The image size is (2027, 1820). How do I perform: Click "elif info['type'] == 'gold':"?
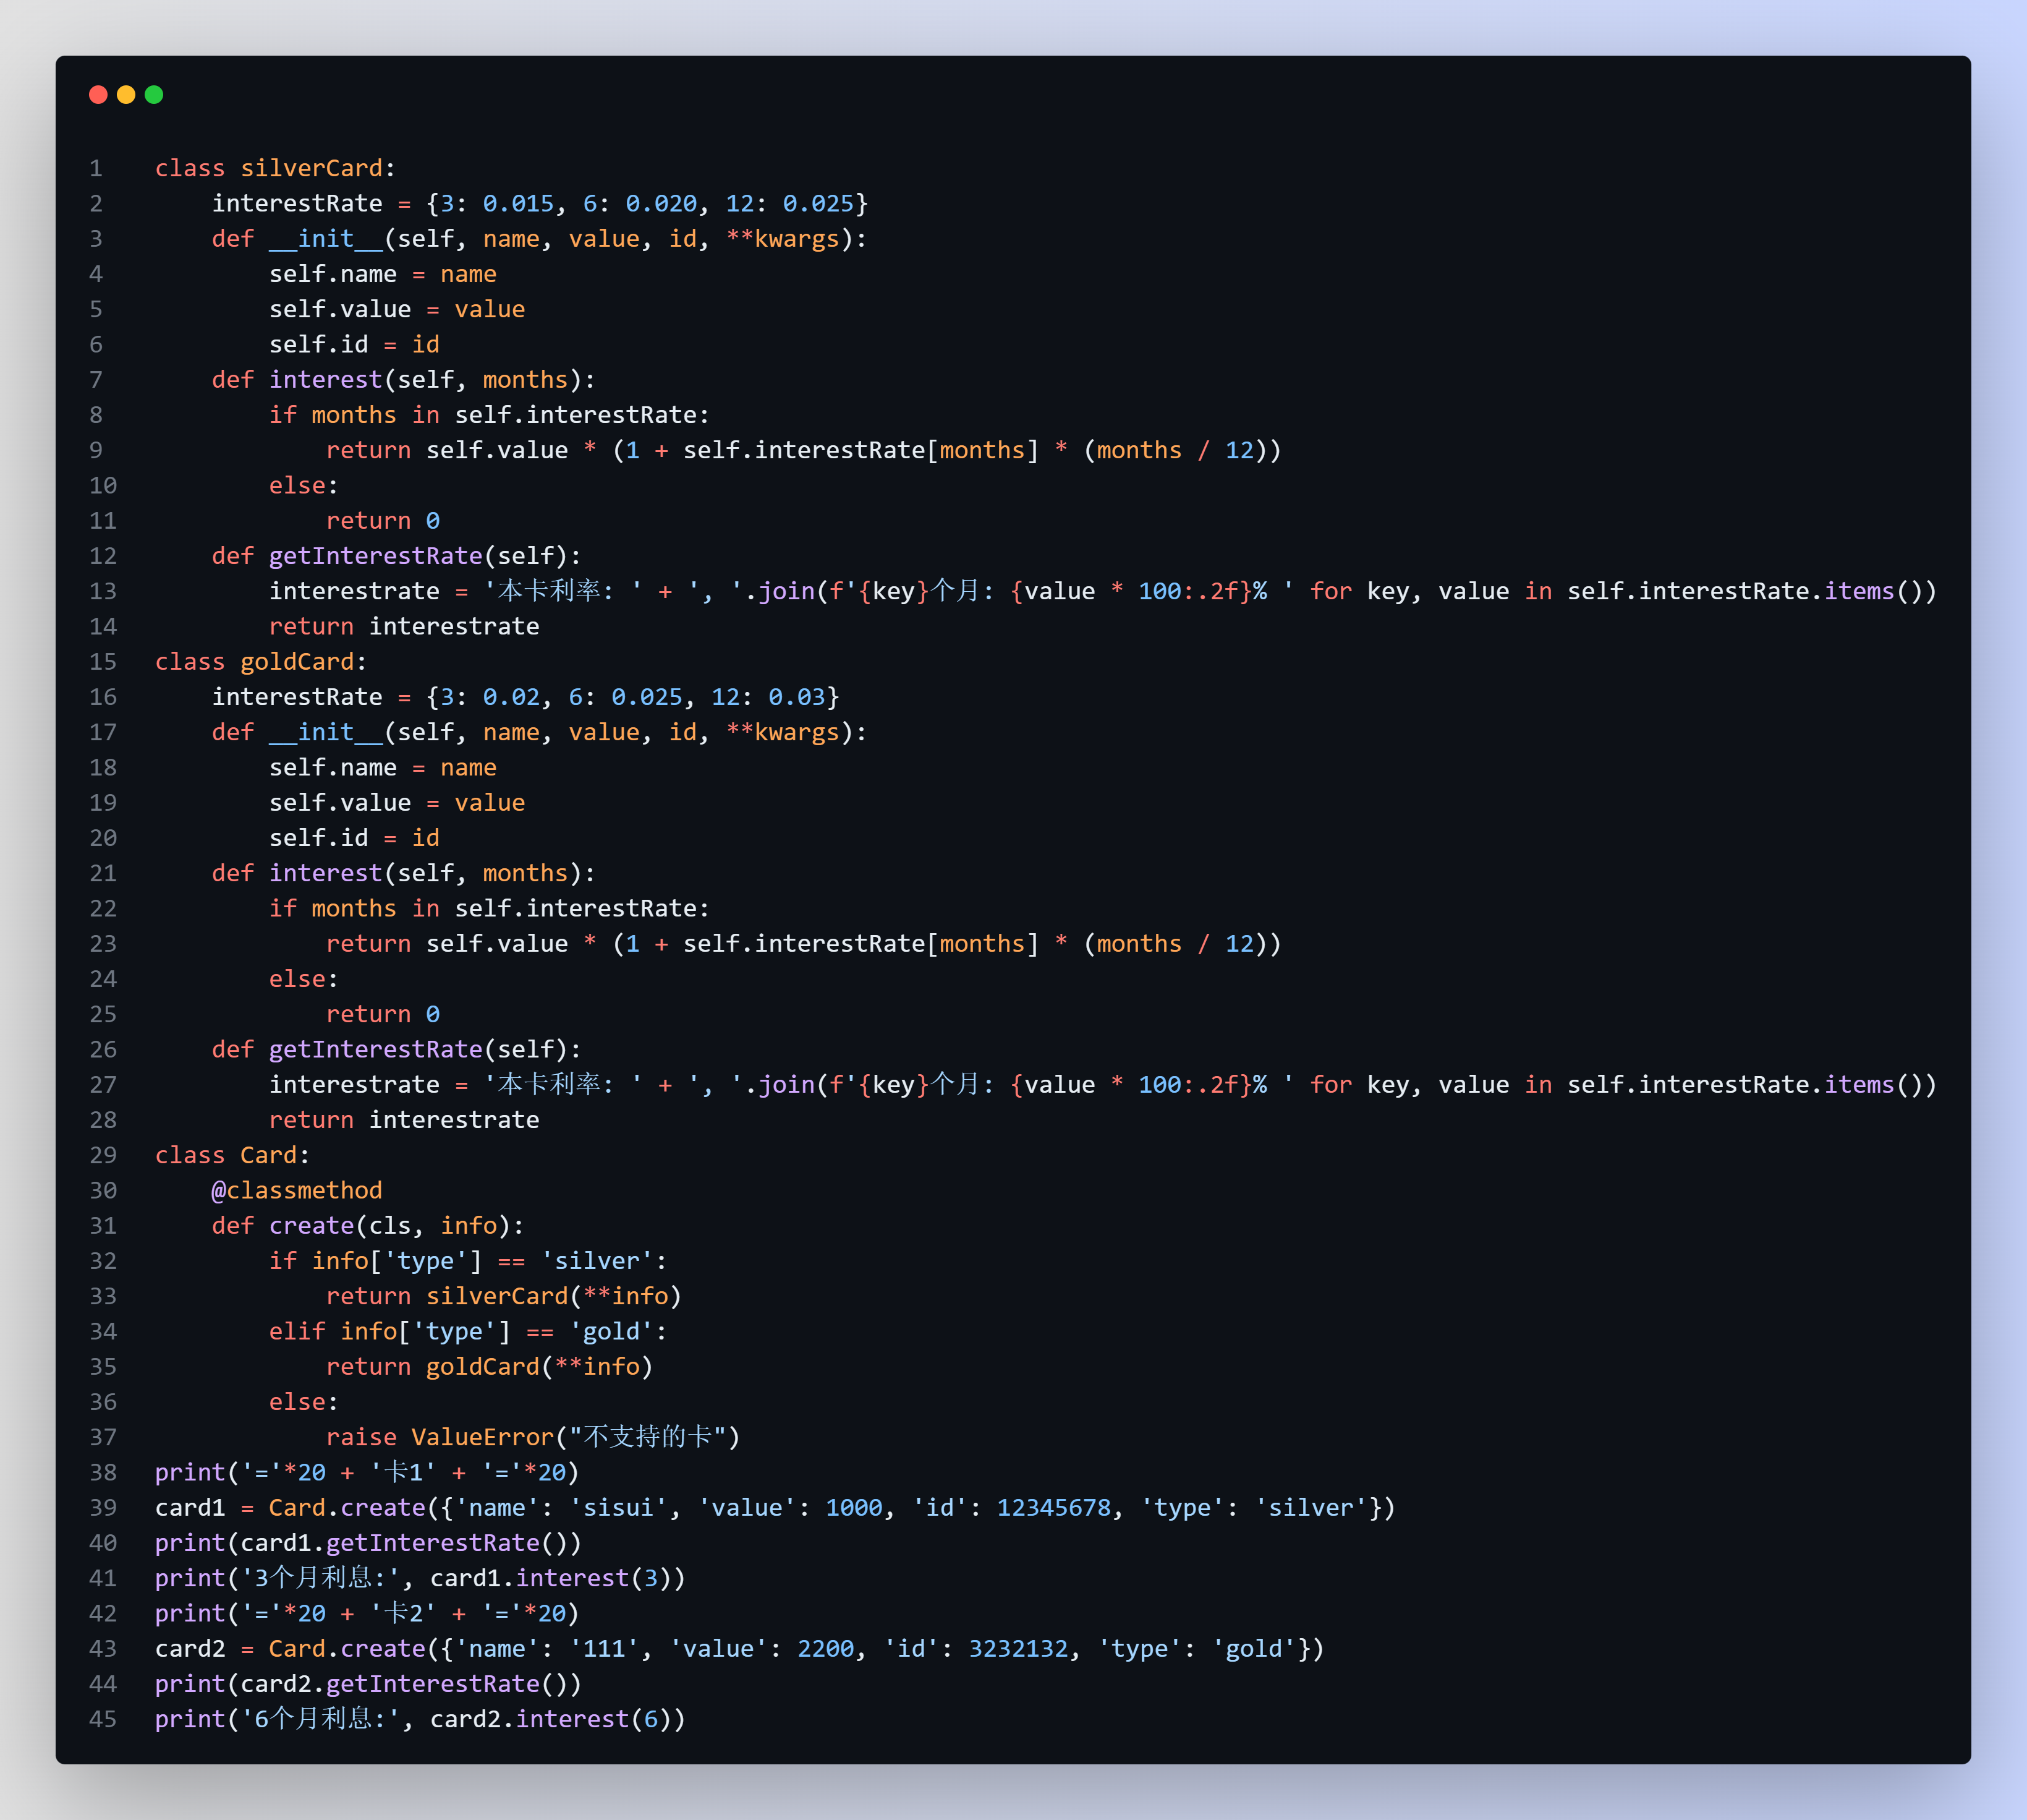pos(468,1331)
